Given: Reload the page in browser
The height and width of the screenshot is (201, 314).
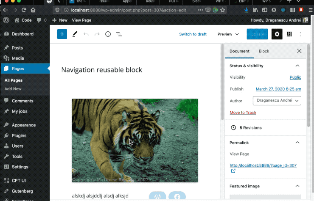Looking at the screenshot, I should tap(24, 10).
